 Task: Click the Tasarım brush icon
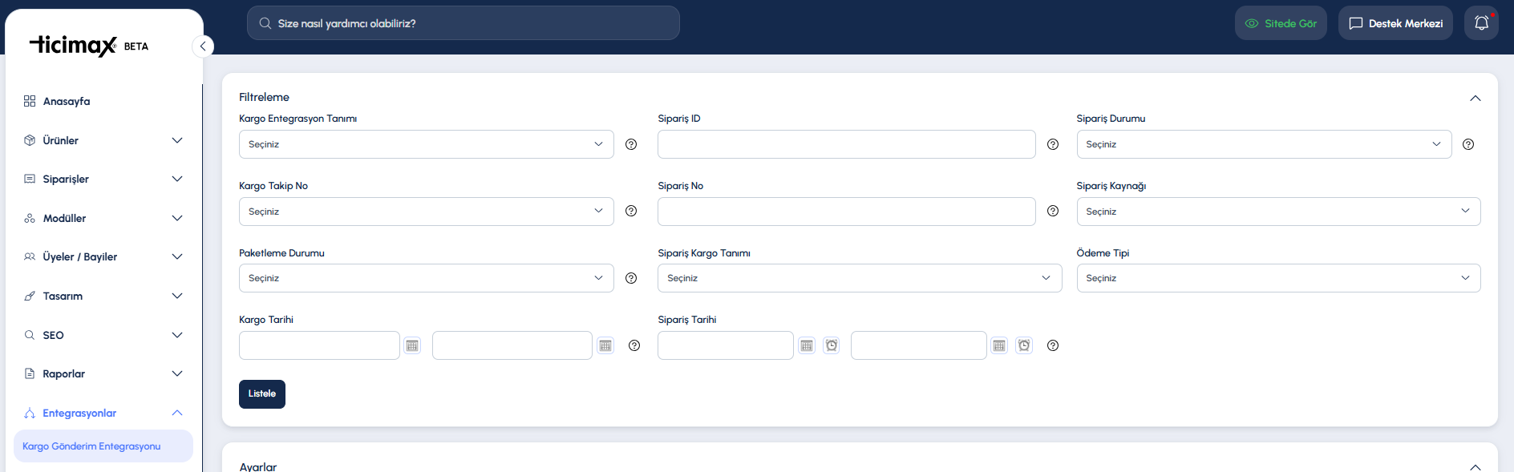(30, 296)
